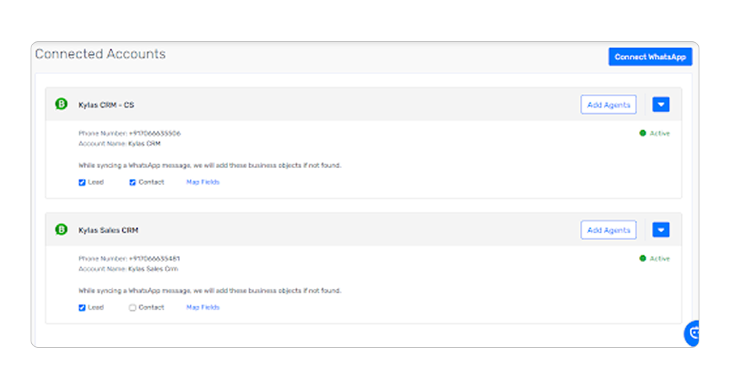Uncheck the Lead checkbox under Kylas CRM - CS
Image resolution: width=730 pixels, height=389 pixels.
[x=82, y=183]
